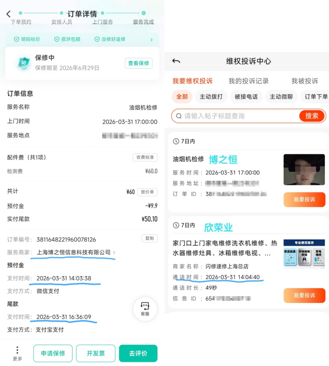Copy the order number with 复制
The image size is (329, 366).
pyautogui.click(x=150, y=238)
